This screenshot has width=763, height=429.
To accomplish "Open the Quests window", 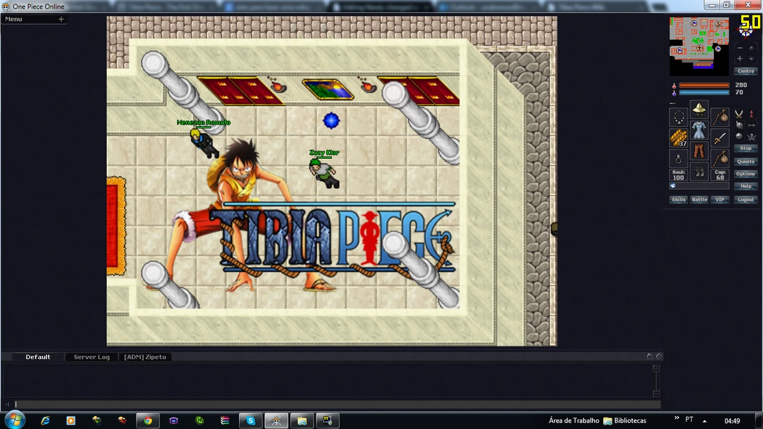I will pyautogui.click(x=745, y=161).
